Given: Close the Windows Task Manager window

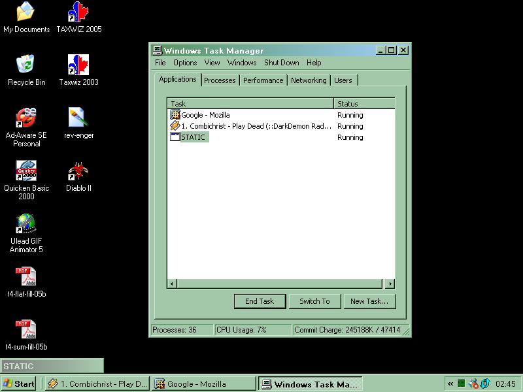Looking at the screenshot, I should tap(403, 50).
